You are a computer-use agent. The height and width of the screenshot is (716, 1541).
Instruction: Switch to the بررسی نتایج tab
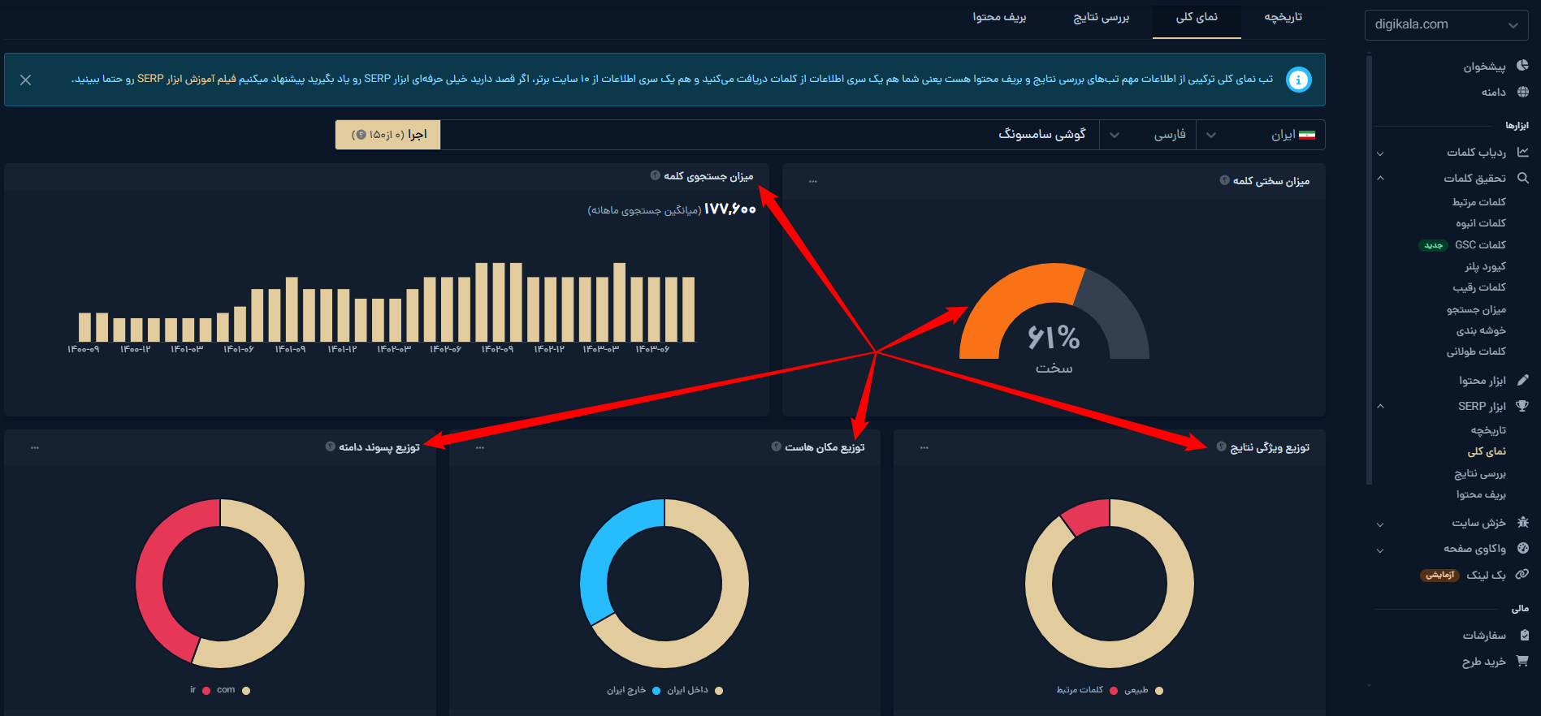click(1101, 17)
